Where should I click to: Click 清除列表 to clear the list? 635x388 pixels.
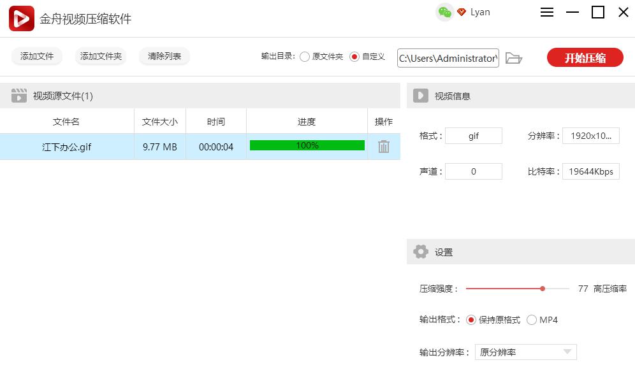click(164, 56)
